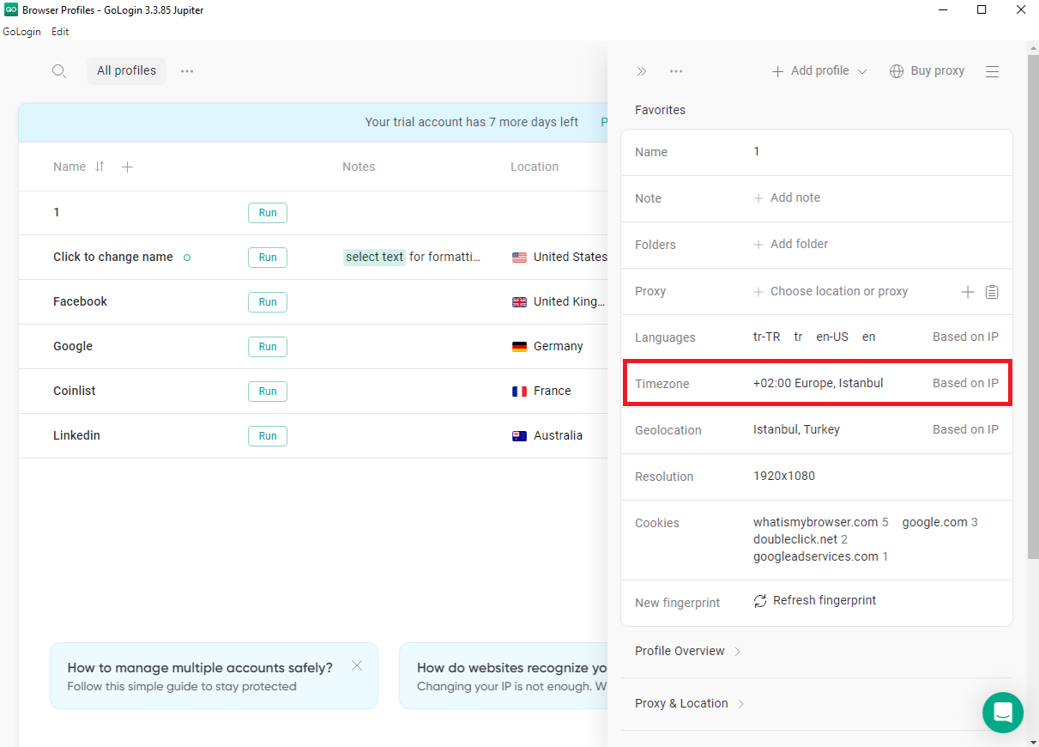The image size is (1039, 747).
Task: Open the three-dot menu in side panel
Action: pos(676,71)
